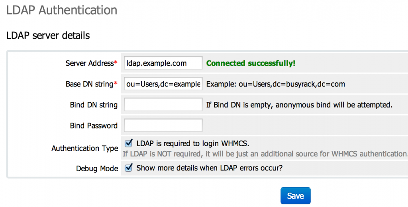Click the Connected successfully! status message
The height and width of the screenshot is (207, 408).
click(x=251, y=63)
